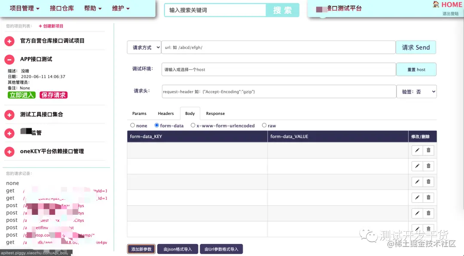464x256 pixels.
Task: Focus the search keyword input field
Action: 215,10
